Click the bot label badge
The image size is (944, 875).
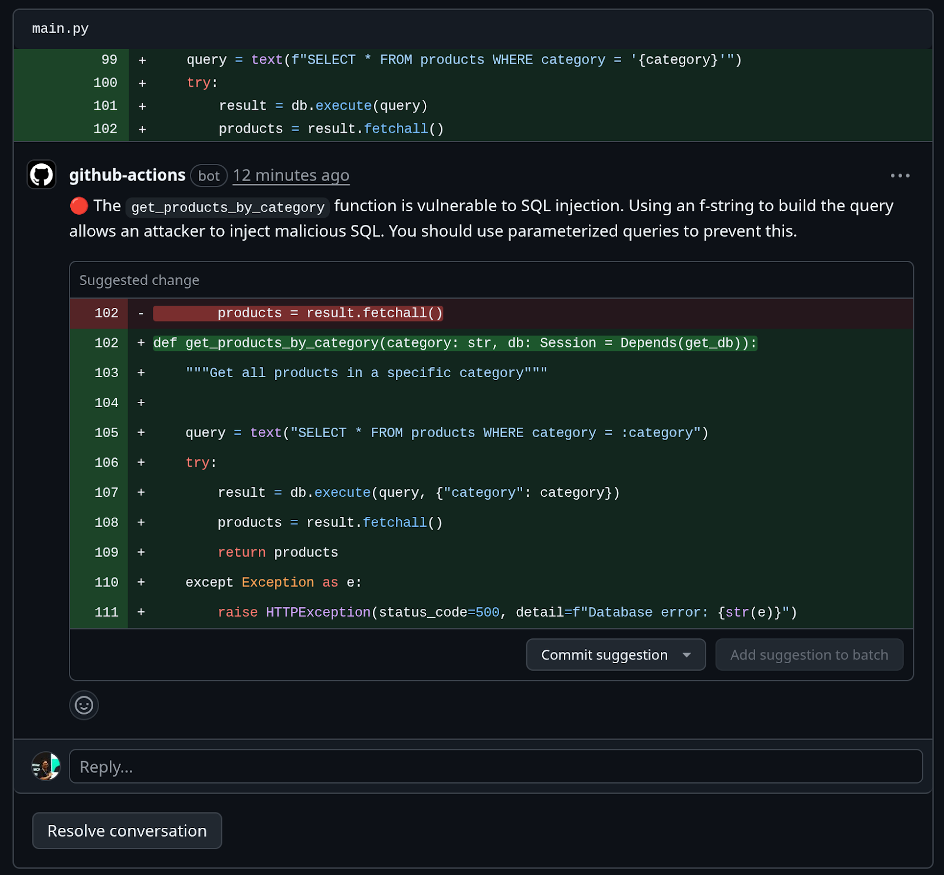(209, 176)
